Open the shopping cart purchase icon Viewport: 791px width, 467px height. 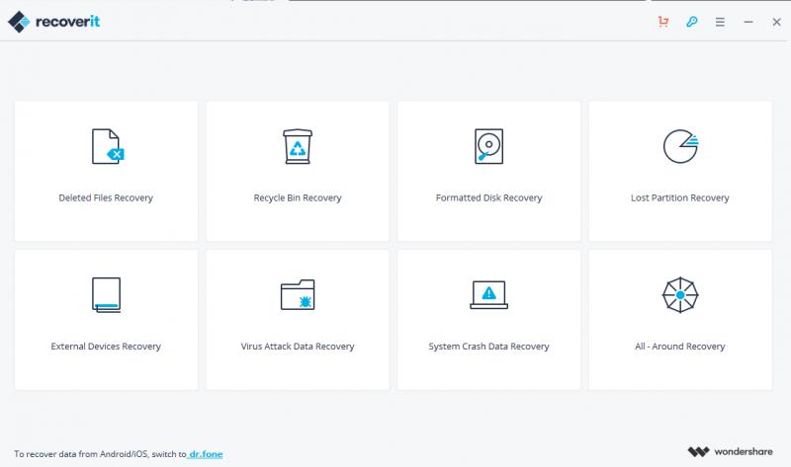[x=663, y=22]
